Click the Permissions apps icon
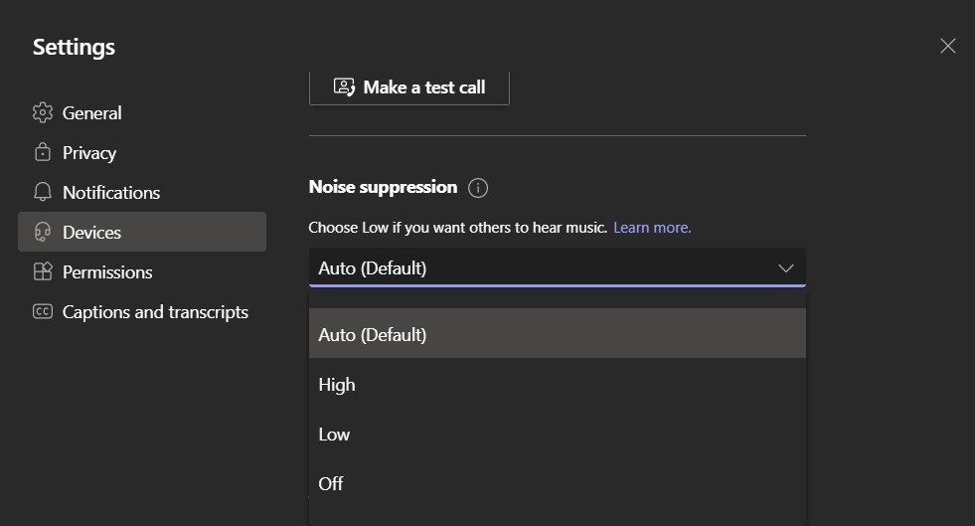The height and width of the screenshot is (526, 975). tap(43, 271)
